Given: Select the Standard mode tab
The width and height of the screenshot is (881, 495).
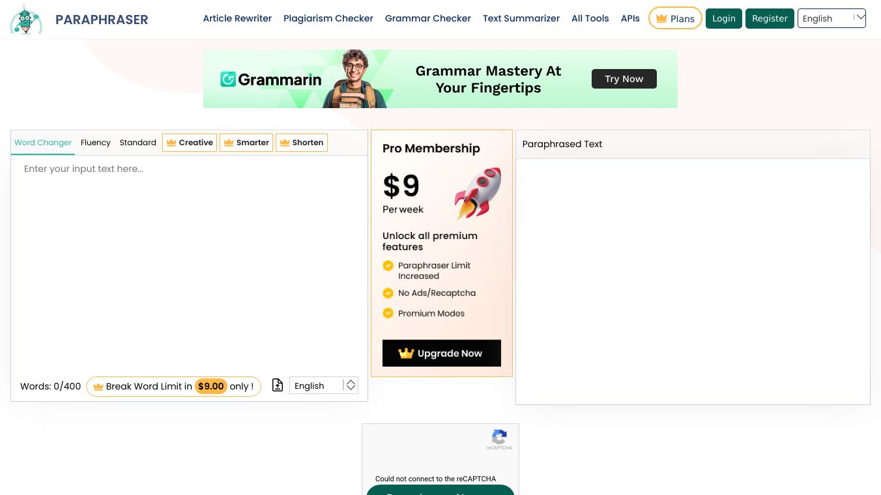Looking at the screenshot, I should pos(138,143).
